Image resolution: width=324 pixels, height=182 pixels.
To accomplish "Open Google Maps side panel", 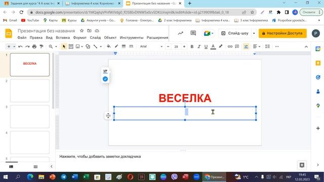I will 318,106.
